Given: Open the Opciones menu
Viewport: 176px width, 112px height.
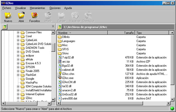Looking at the screenshot, I should (x=55, y=8).
